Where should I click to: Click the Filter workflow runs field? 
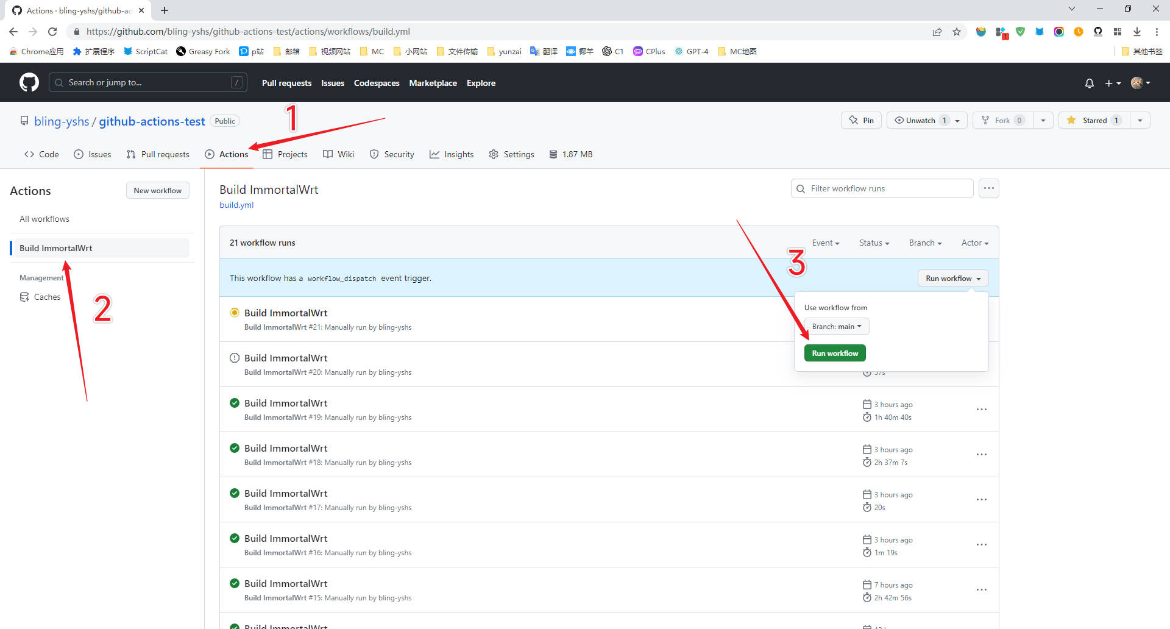point(882,188)
